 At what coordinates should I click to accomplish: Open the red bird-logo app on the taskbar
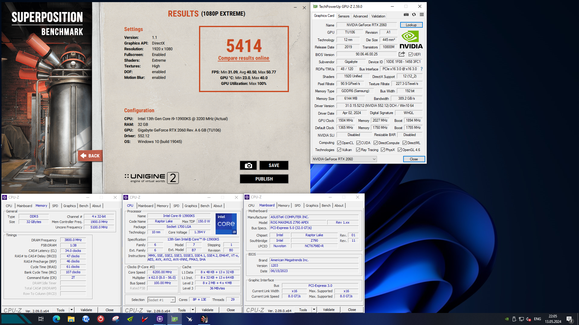pyautogui.click(x=145, y=319)
